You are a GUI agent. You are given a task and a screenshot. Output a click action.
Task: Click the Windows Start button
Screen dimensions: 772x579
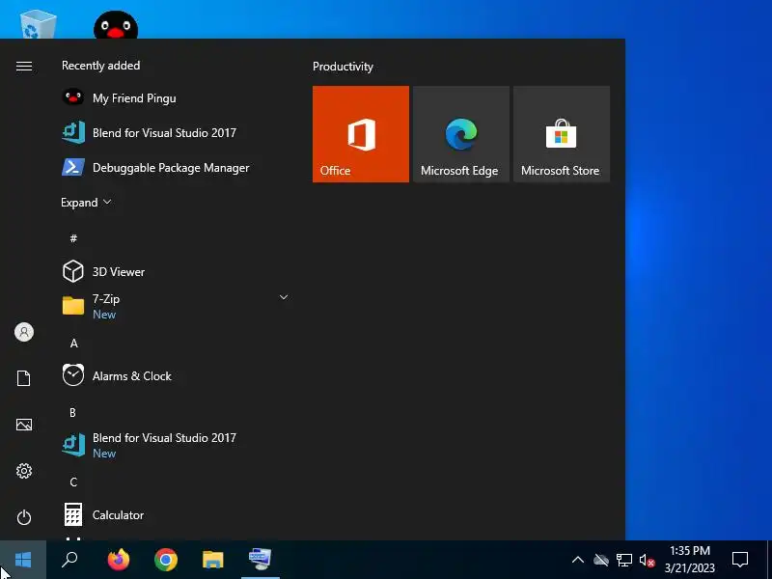(x=23, y=560)
